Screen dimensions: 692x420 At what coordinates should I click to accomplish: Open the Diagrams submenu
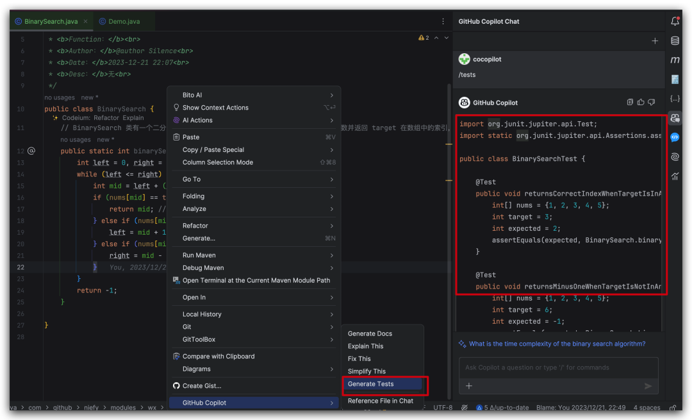(x=254, y=369)
